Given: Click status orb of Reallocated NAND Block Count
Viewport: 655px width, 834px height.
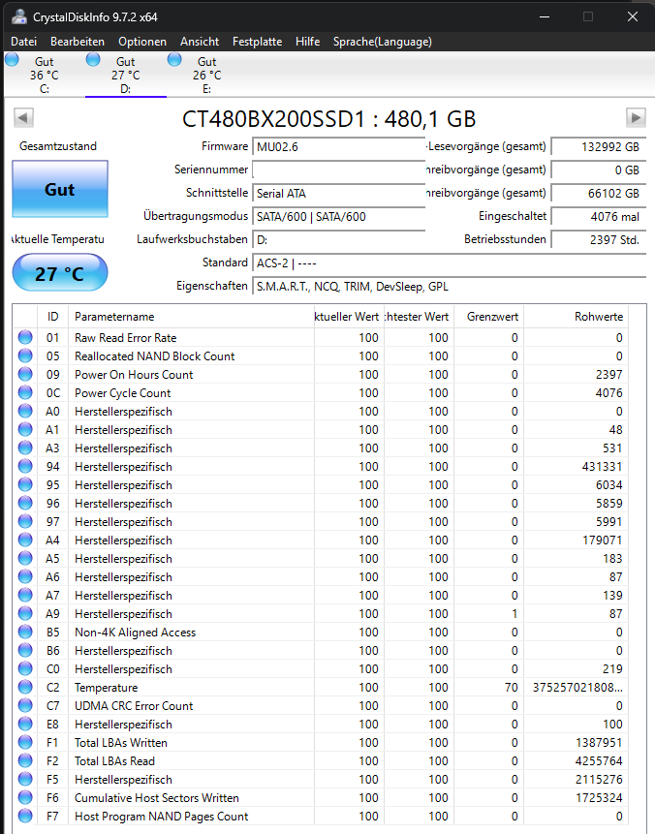Looking at the screenshot, I should [25, 355].
